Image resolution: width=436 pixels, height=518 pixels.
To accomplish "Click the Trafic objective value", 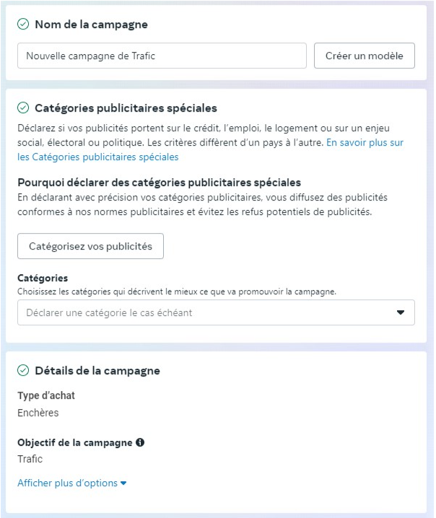I will 30,459.
